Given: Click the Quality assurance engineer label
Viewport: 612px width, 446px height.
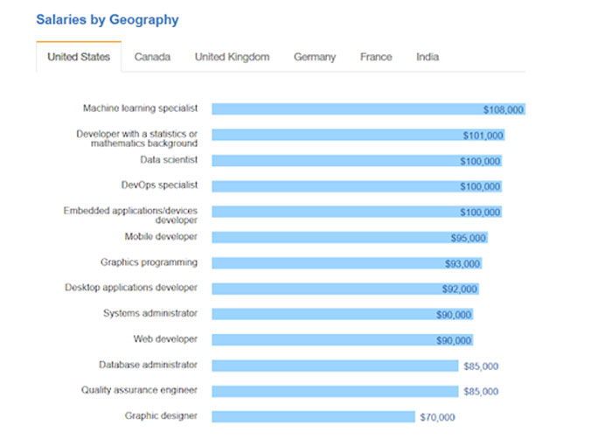Looking at the screenshot, I should (139, 390).
